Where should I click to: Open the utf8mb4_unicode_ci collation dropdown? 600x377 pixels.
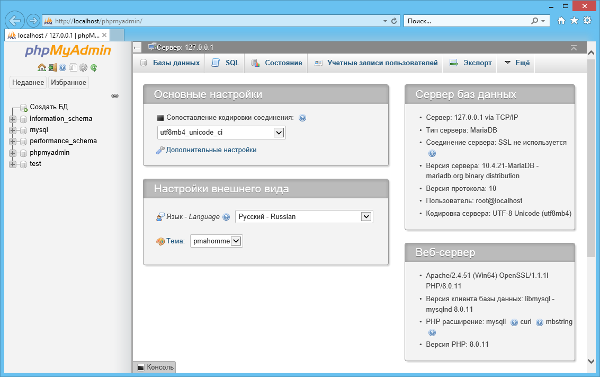pyautogui.click(x=221, y=133)
